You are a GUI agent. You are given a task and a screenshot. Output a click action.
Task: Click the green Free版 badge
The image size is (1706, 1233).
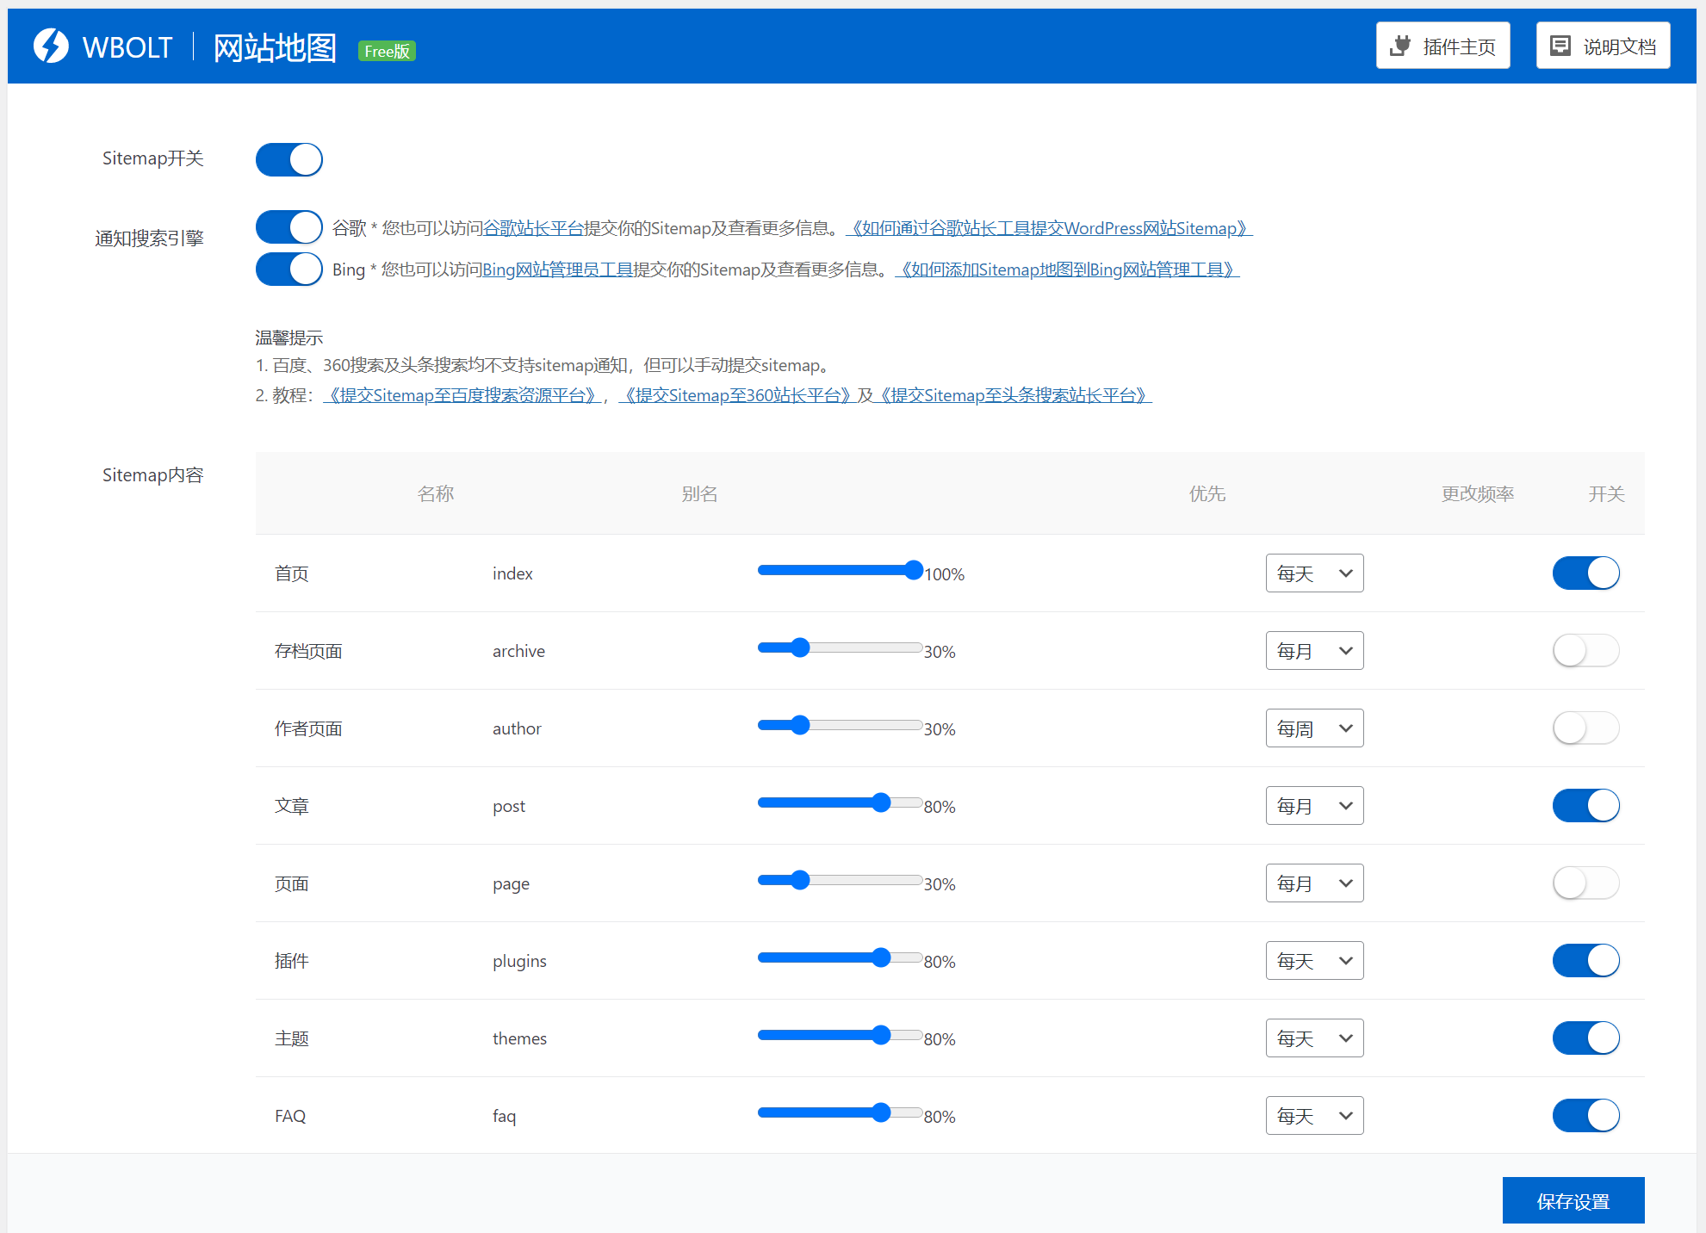point(387,52)
